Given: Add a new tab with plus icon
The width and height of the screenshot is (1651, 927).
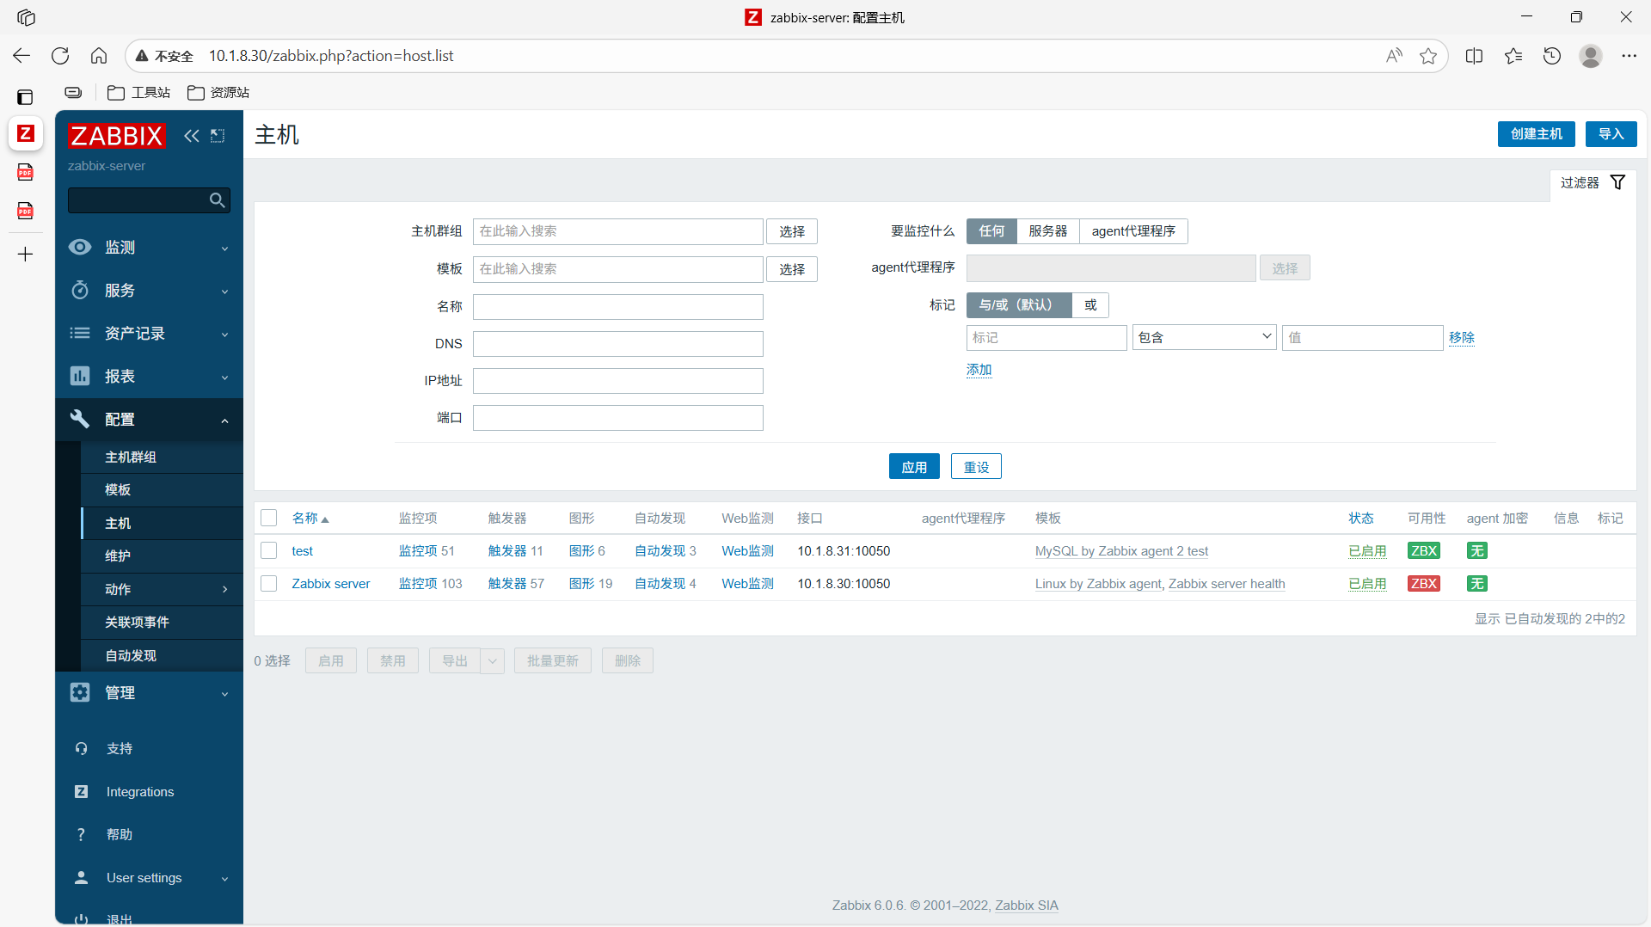Looking at the screenshot, I should click(26, 254).
